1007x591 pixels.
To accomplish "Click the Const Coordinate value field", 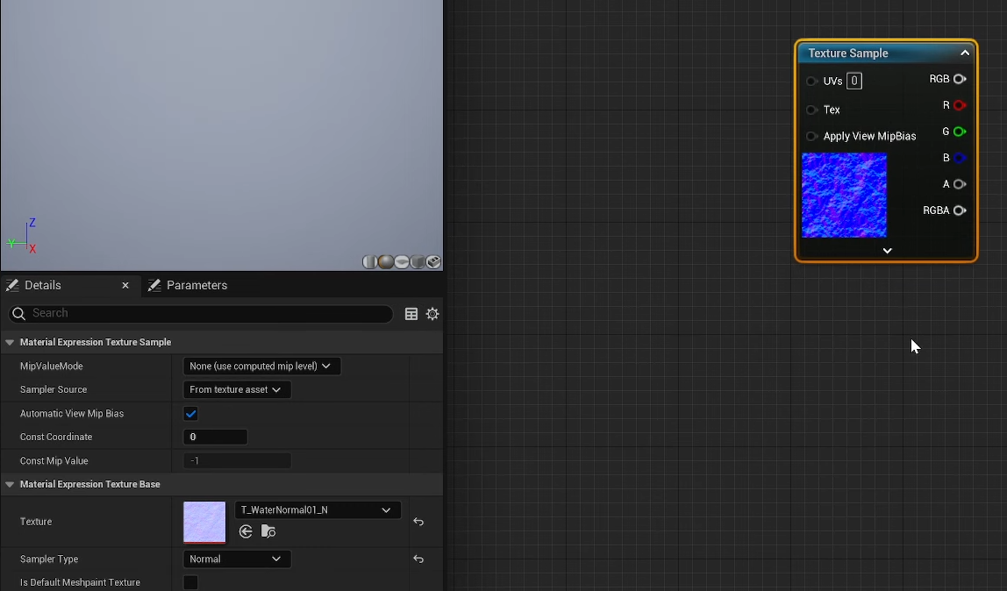I will [215, 437].
